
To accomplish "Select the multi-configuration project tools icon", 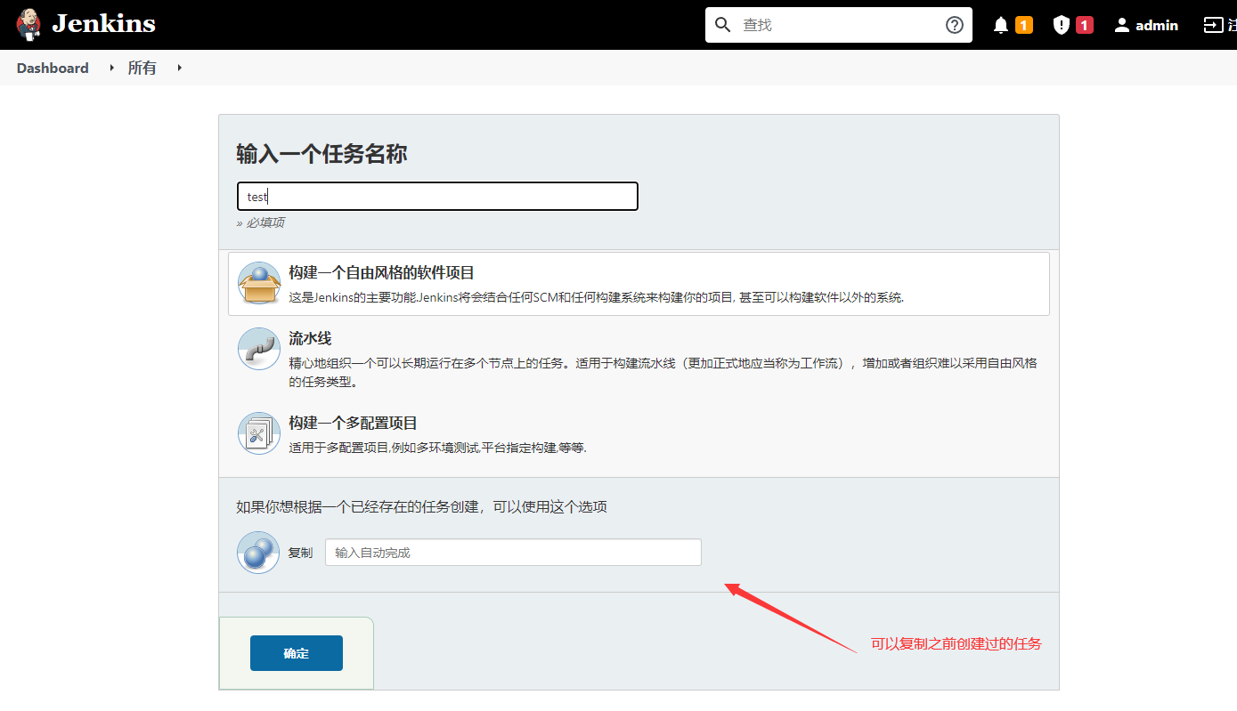I will [x=258, y=432].
